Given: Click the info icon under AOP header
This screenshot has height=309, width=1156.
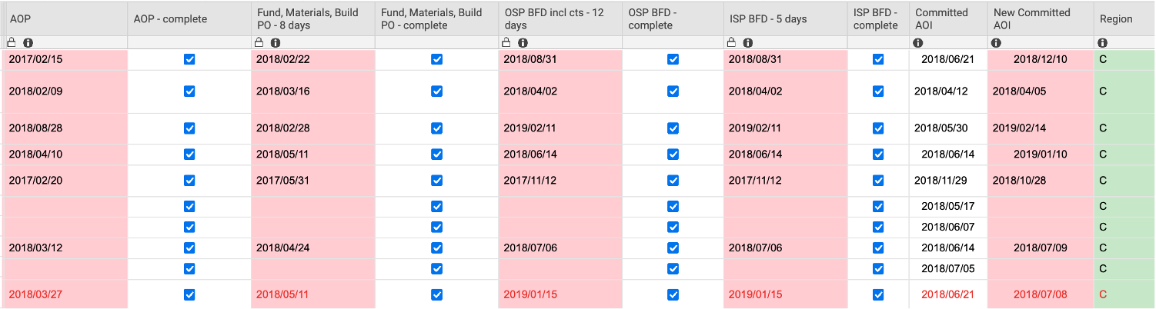Looking at the screenshot, I should coord(28,43).
